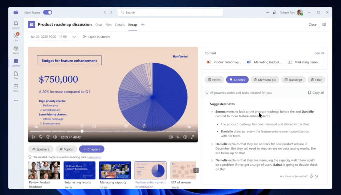The height and width of the screenshot is (195, 341).
Task: Select the Beta testing results chapter thumbnail
Action: coord(79,170)
